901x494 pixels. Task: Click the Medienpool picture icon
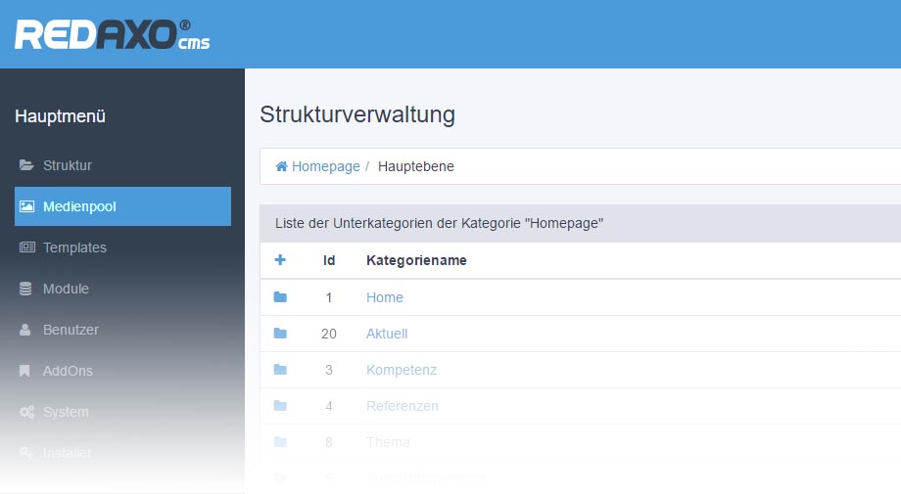pos(27,206)
